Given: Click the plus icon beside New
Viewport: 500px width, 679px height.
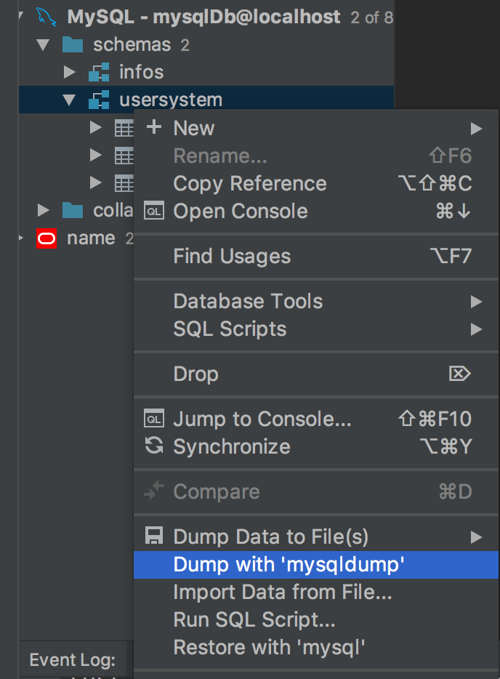Looking at the screenshot, I should pyautogui.click(x=153, y=127).
